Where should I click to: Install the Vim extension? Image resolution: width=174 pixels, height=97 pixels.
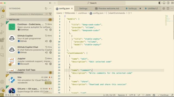point(48,83)
